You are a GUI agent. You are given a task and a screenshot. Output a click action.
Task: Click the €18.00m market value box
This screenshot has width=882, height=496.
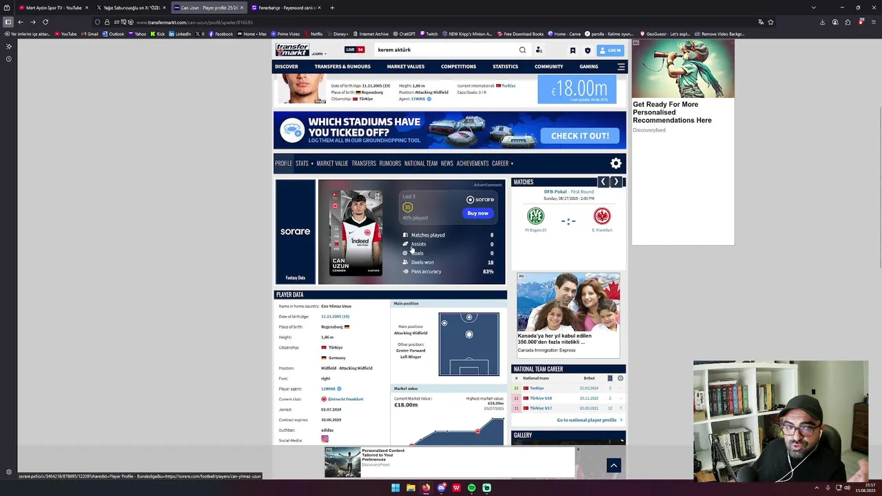[577, 90]
